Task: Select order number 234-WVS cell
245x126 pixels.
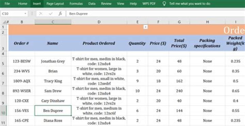Action: click(x=22, y=71)
